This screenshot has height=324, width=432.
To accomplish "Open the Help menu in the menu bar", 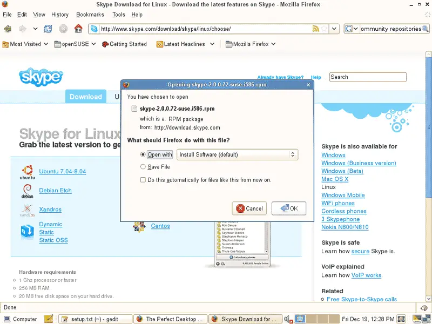I will (137, 15).
